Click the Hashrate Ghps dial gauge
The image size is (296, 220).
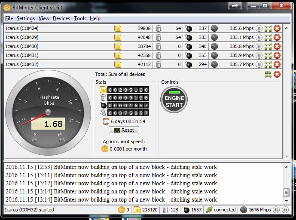(48, 113)
